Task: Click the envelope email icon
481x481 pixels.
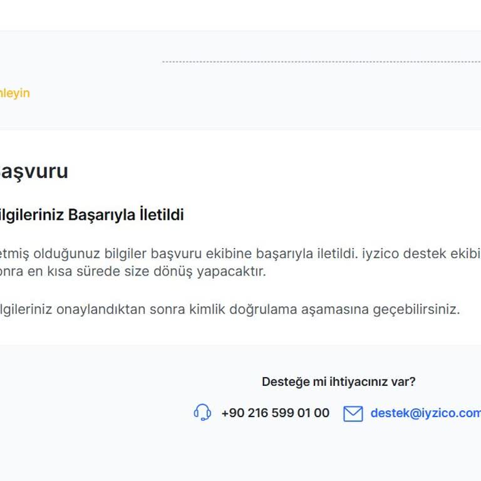Action: coord(353,413)
